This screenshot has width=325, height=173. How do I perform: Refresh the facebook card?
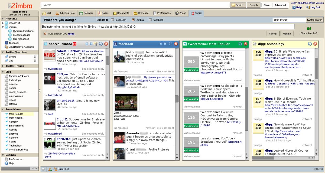[171, 44]
